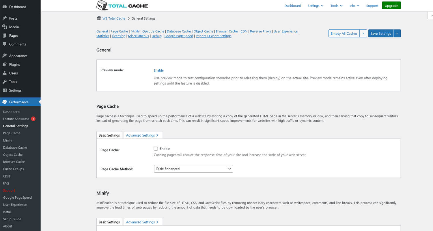Open Database Cache in sidebar submenu

(15, 147)
